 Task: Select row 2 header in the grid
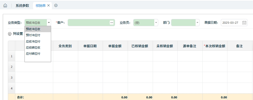[x=12, y=67]
